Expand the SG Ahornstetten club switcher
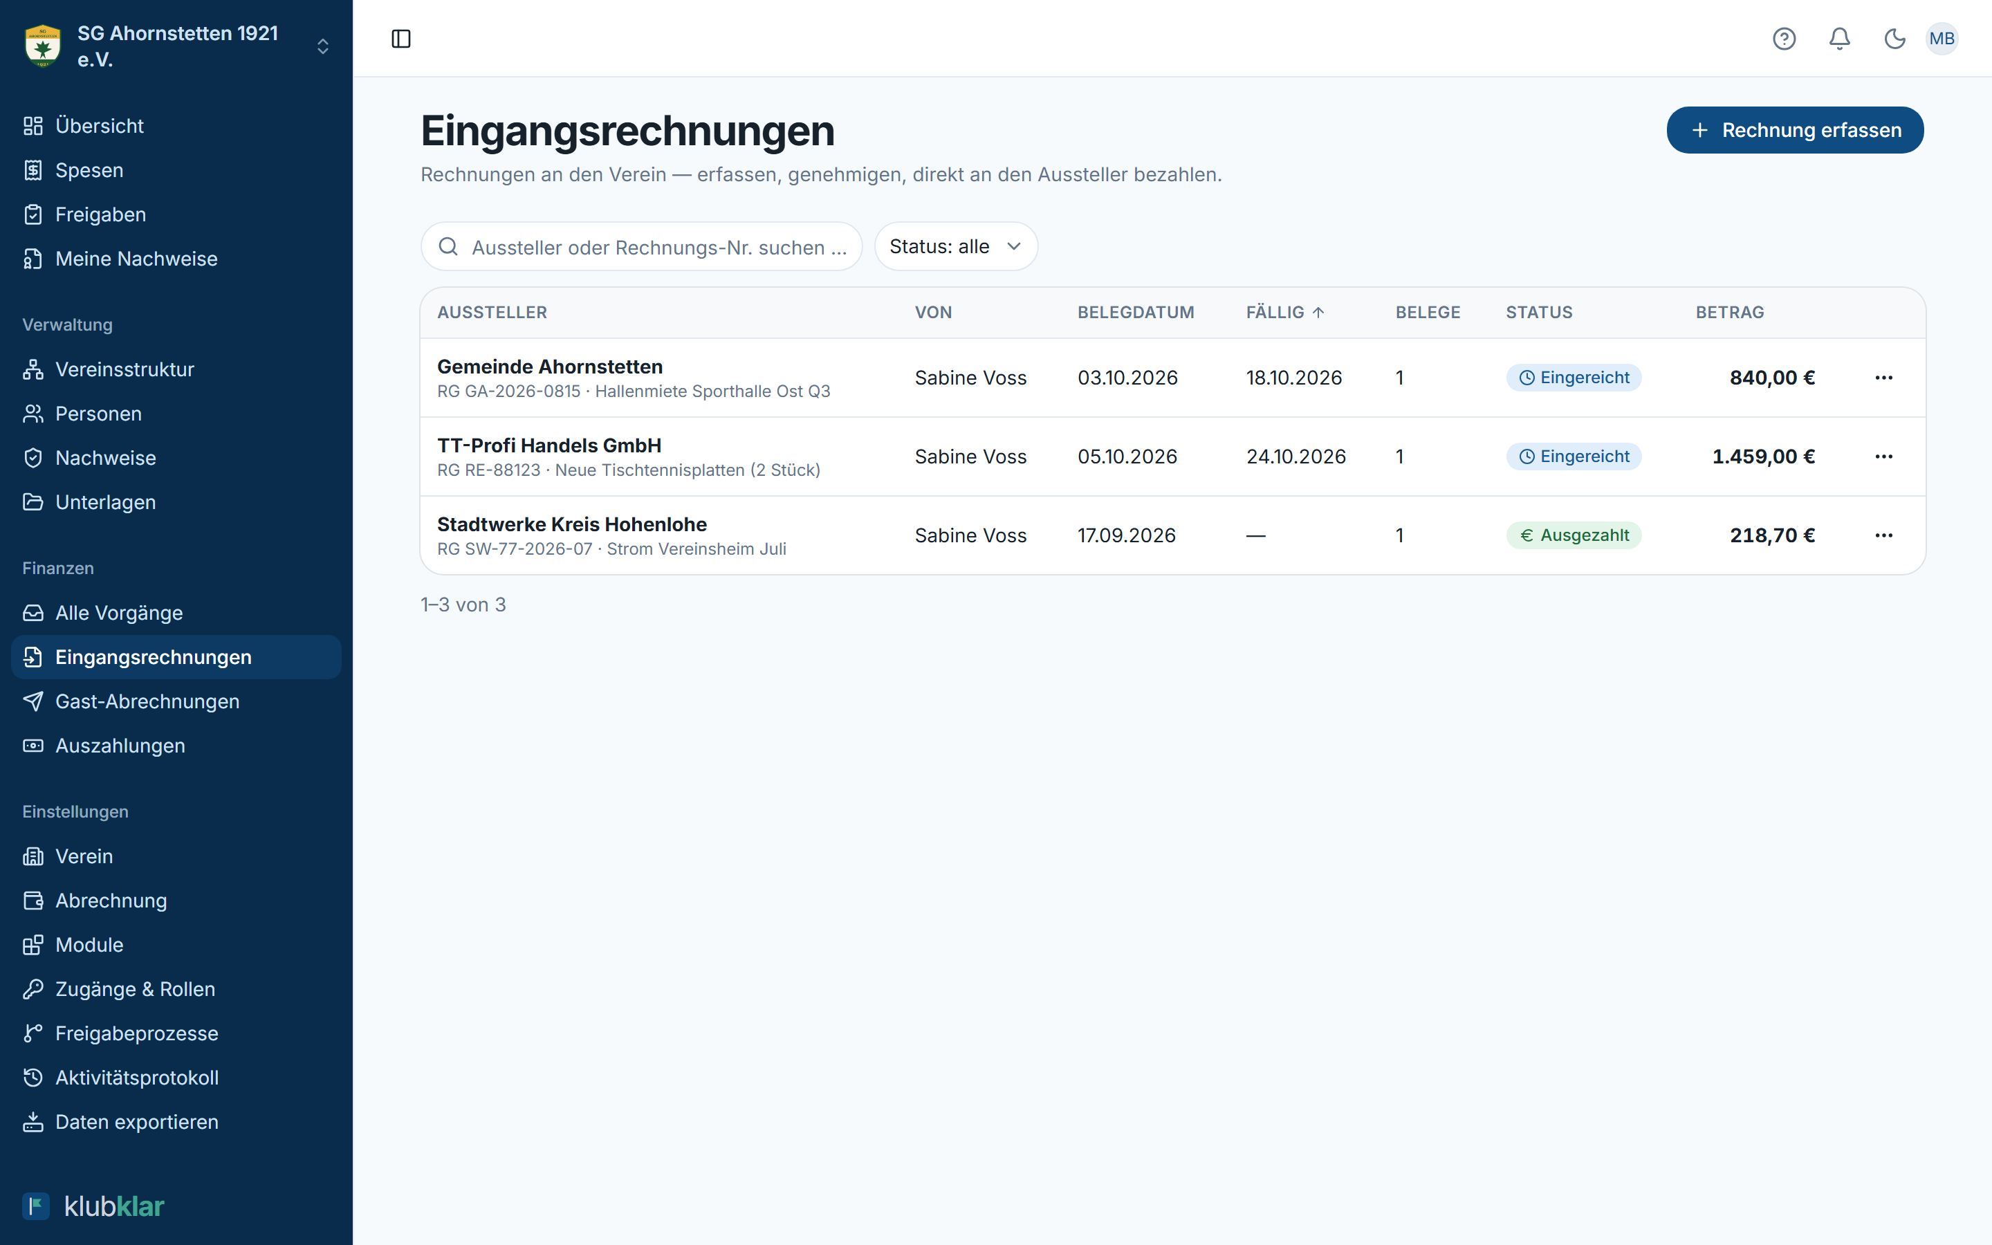Image resolution: width=1992 pixels, height=1245 pixels. [176, 47]
